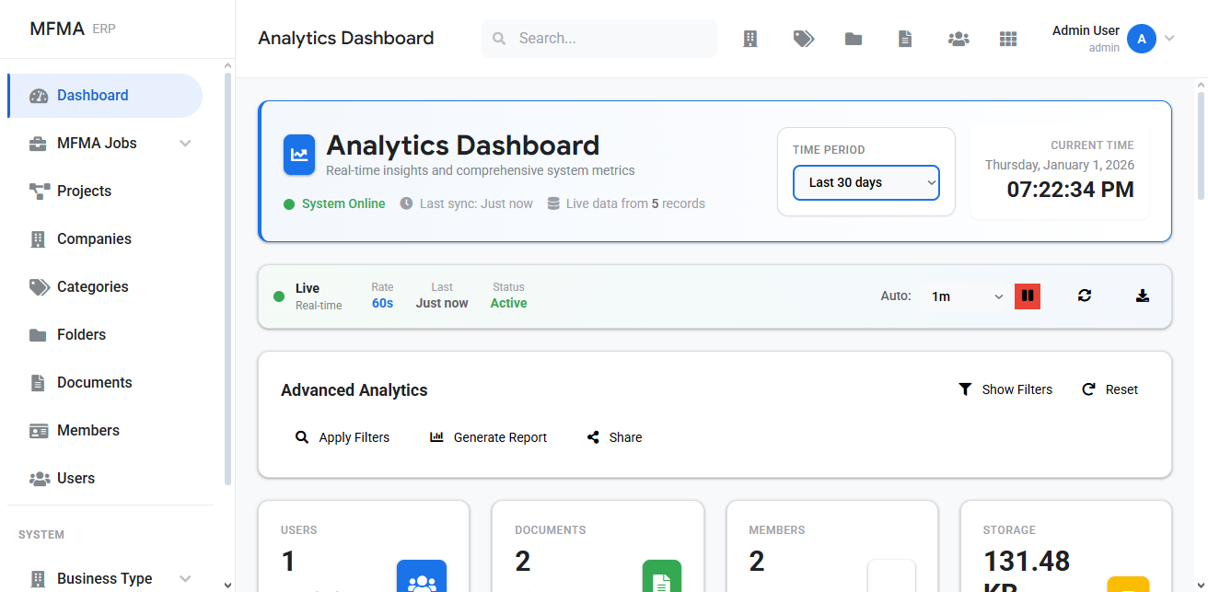Viewport: 1208px width, 592px height.
Task: Go to Projects in the sidebar
Action: [x=84, y=192]
